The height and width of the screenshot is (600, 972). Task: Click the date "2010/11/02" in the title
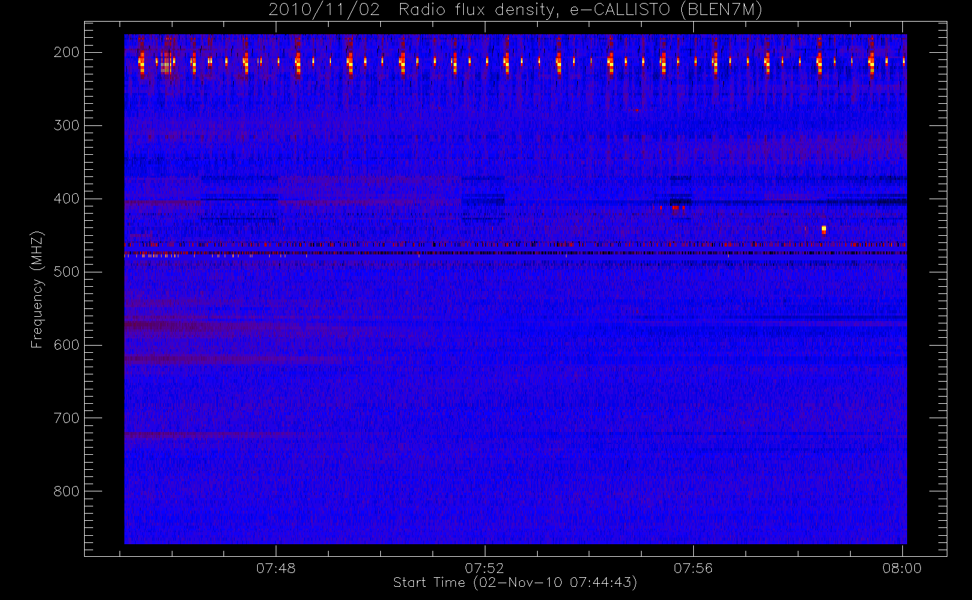pyautogui.click(x=324, y=10)
